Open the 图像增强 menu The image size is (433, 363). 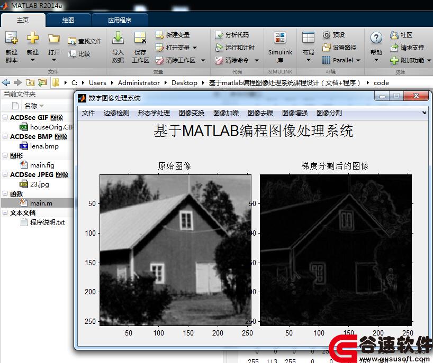click(x=295, y=113)
